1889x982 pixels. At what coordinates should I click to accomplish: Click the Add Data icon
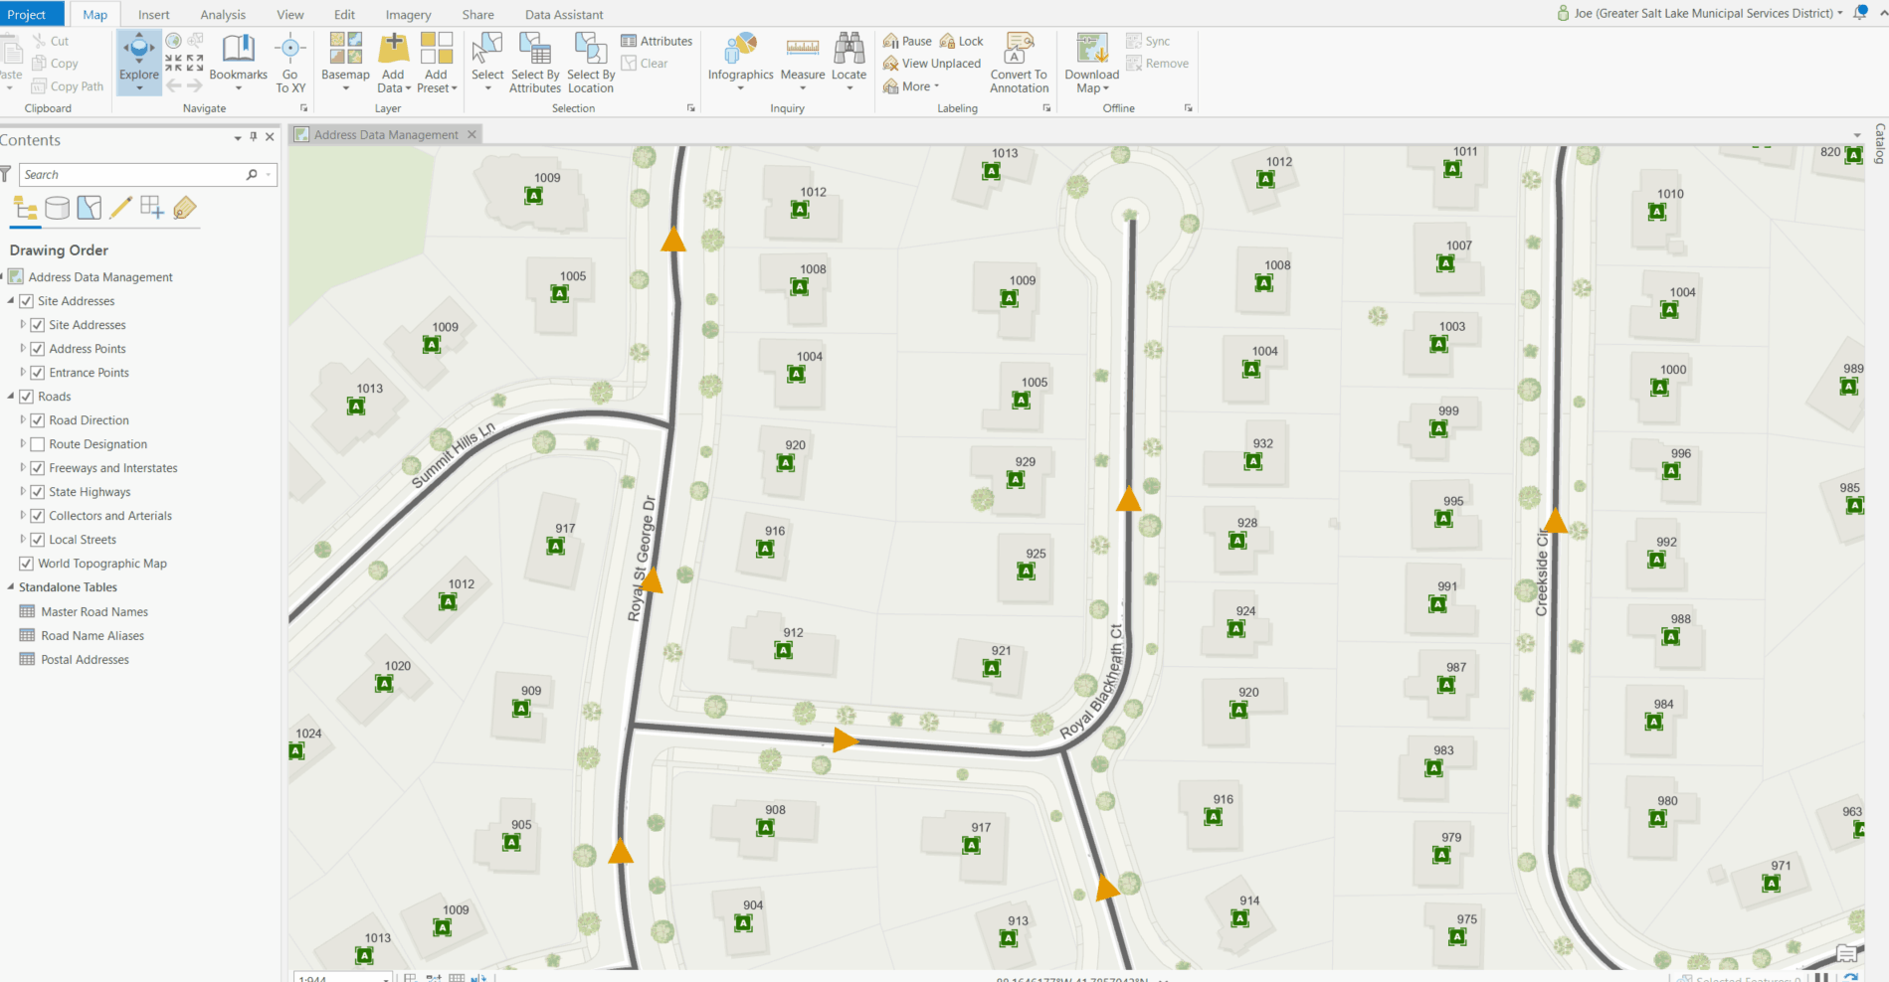pos(394,48)
